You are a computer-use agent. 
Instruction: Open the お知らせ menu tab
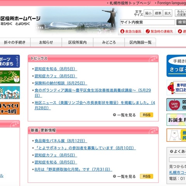pyautogui.click(x=46, y=42)
